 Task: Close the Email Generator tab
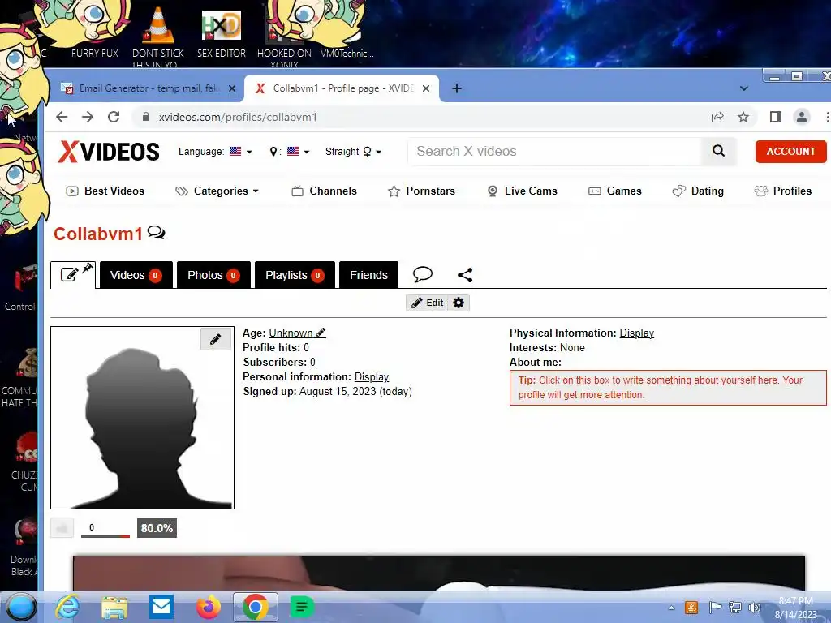[231, 88]
